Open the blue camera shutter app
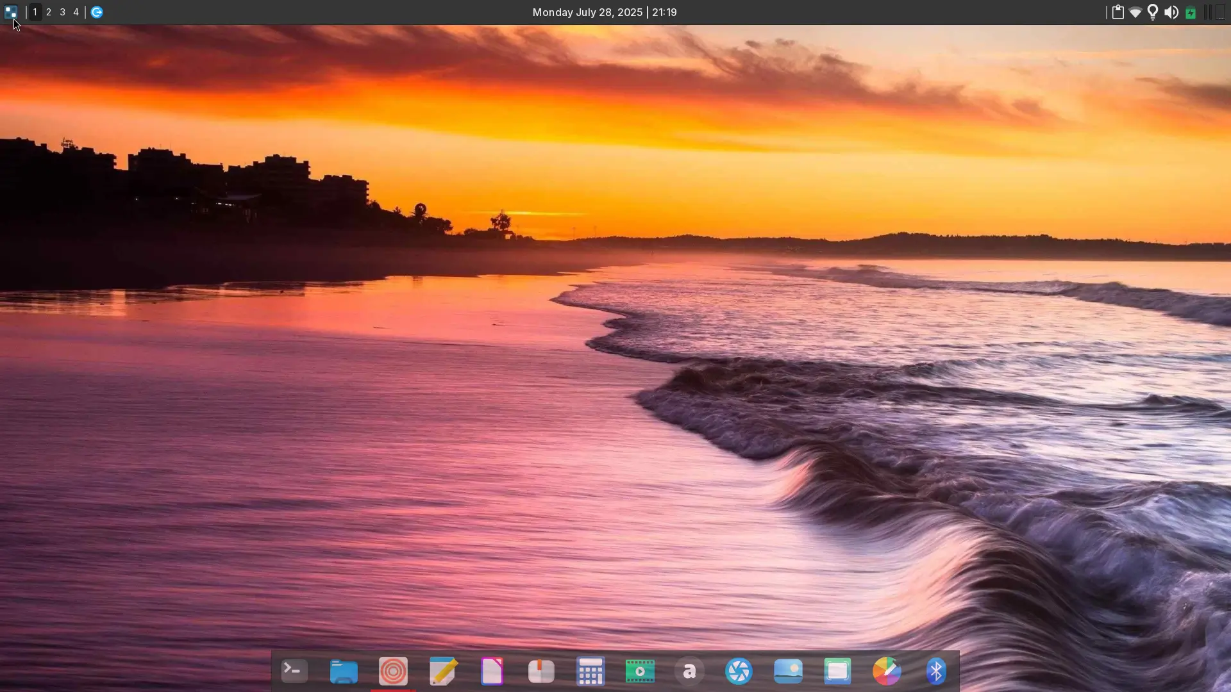The height and width of the screenshot is (692, 1231). point(739,671)
